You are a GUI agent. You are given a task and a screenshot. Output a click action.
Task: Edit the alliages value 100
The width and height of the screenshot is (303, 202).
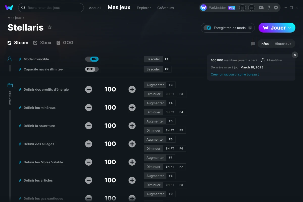pyautogui.click(x=110, y=144)
